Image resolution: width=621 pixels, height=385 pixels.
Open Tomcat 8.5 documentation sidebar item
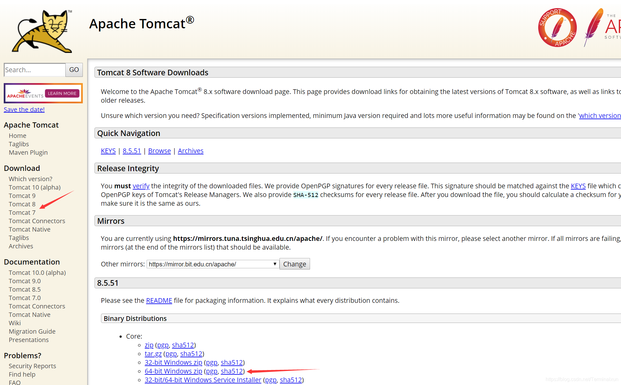(x=25, y=289)
